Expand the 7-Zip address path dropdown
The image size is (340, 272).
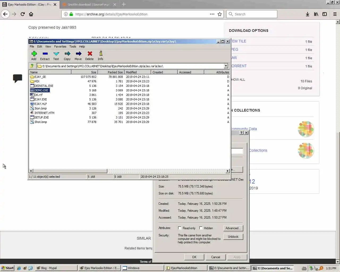pyautogui.click(x=226, y=66)
